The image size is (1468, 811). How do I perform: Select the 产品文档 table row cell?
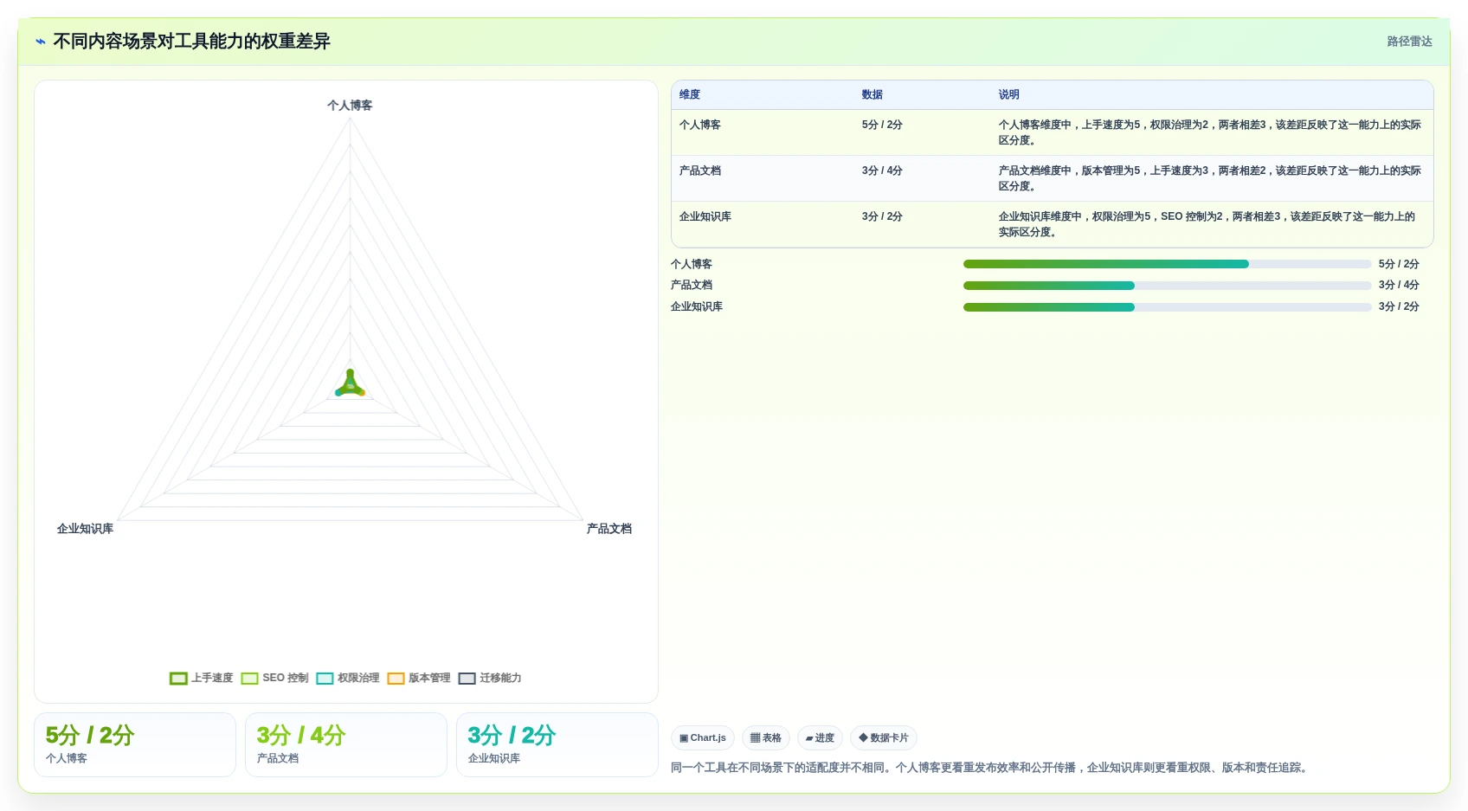point(700,171)
